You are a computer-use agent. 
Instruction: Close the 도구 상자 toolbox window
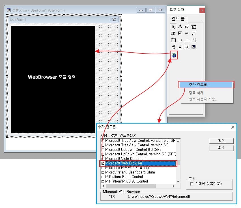pyautogui.click(x=202, y=10)
